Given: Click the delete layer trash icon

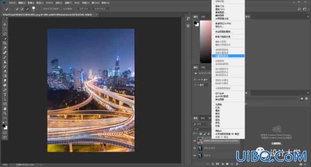Looking at the screenshot, I should click(237, 164).
